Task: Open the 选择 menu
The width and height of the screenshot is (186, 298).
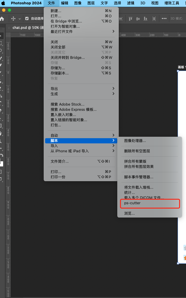Action: click(x=117, y=3)
